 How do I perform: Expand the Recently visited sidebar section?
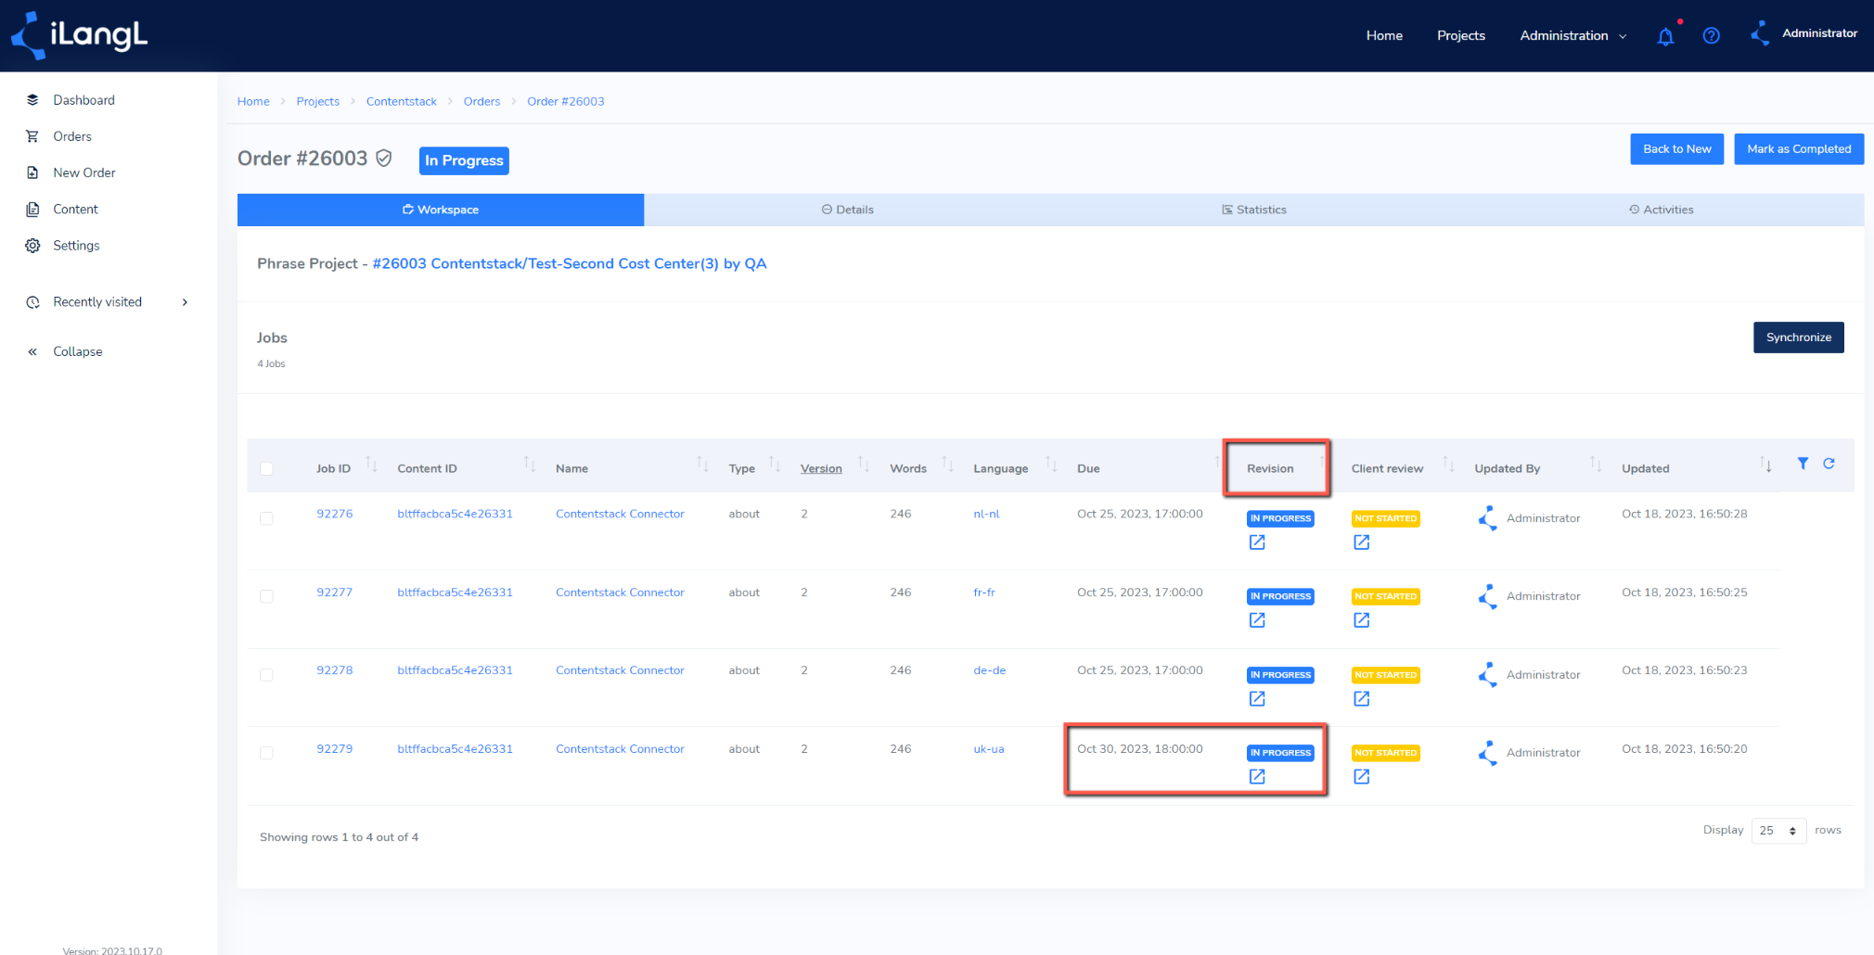click(x=109, y=302)
